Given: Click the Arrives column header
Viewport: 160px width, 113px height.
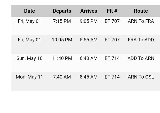Looking at the screenshot, I should 89,11.
